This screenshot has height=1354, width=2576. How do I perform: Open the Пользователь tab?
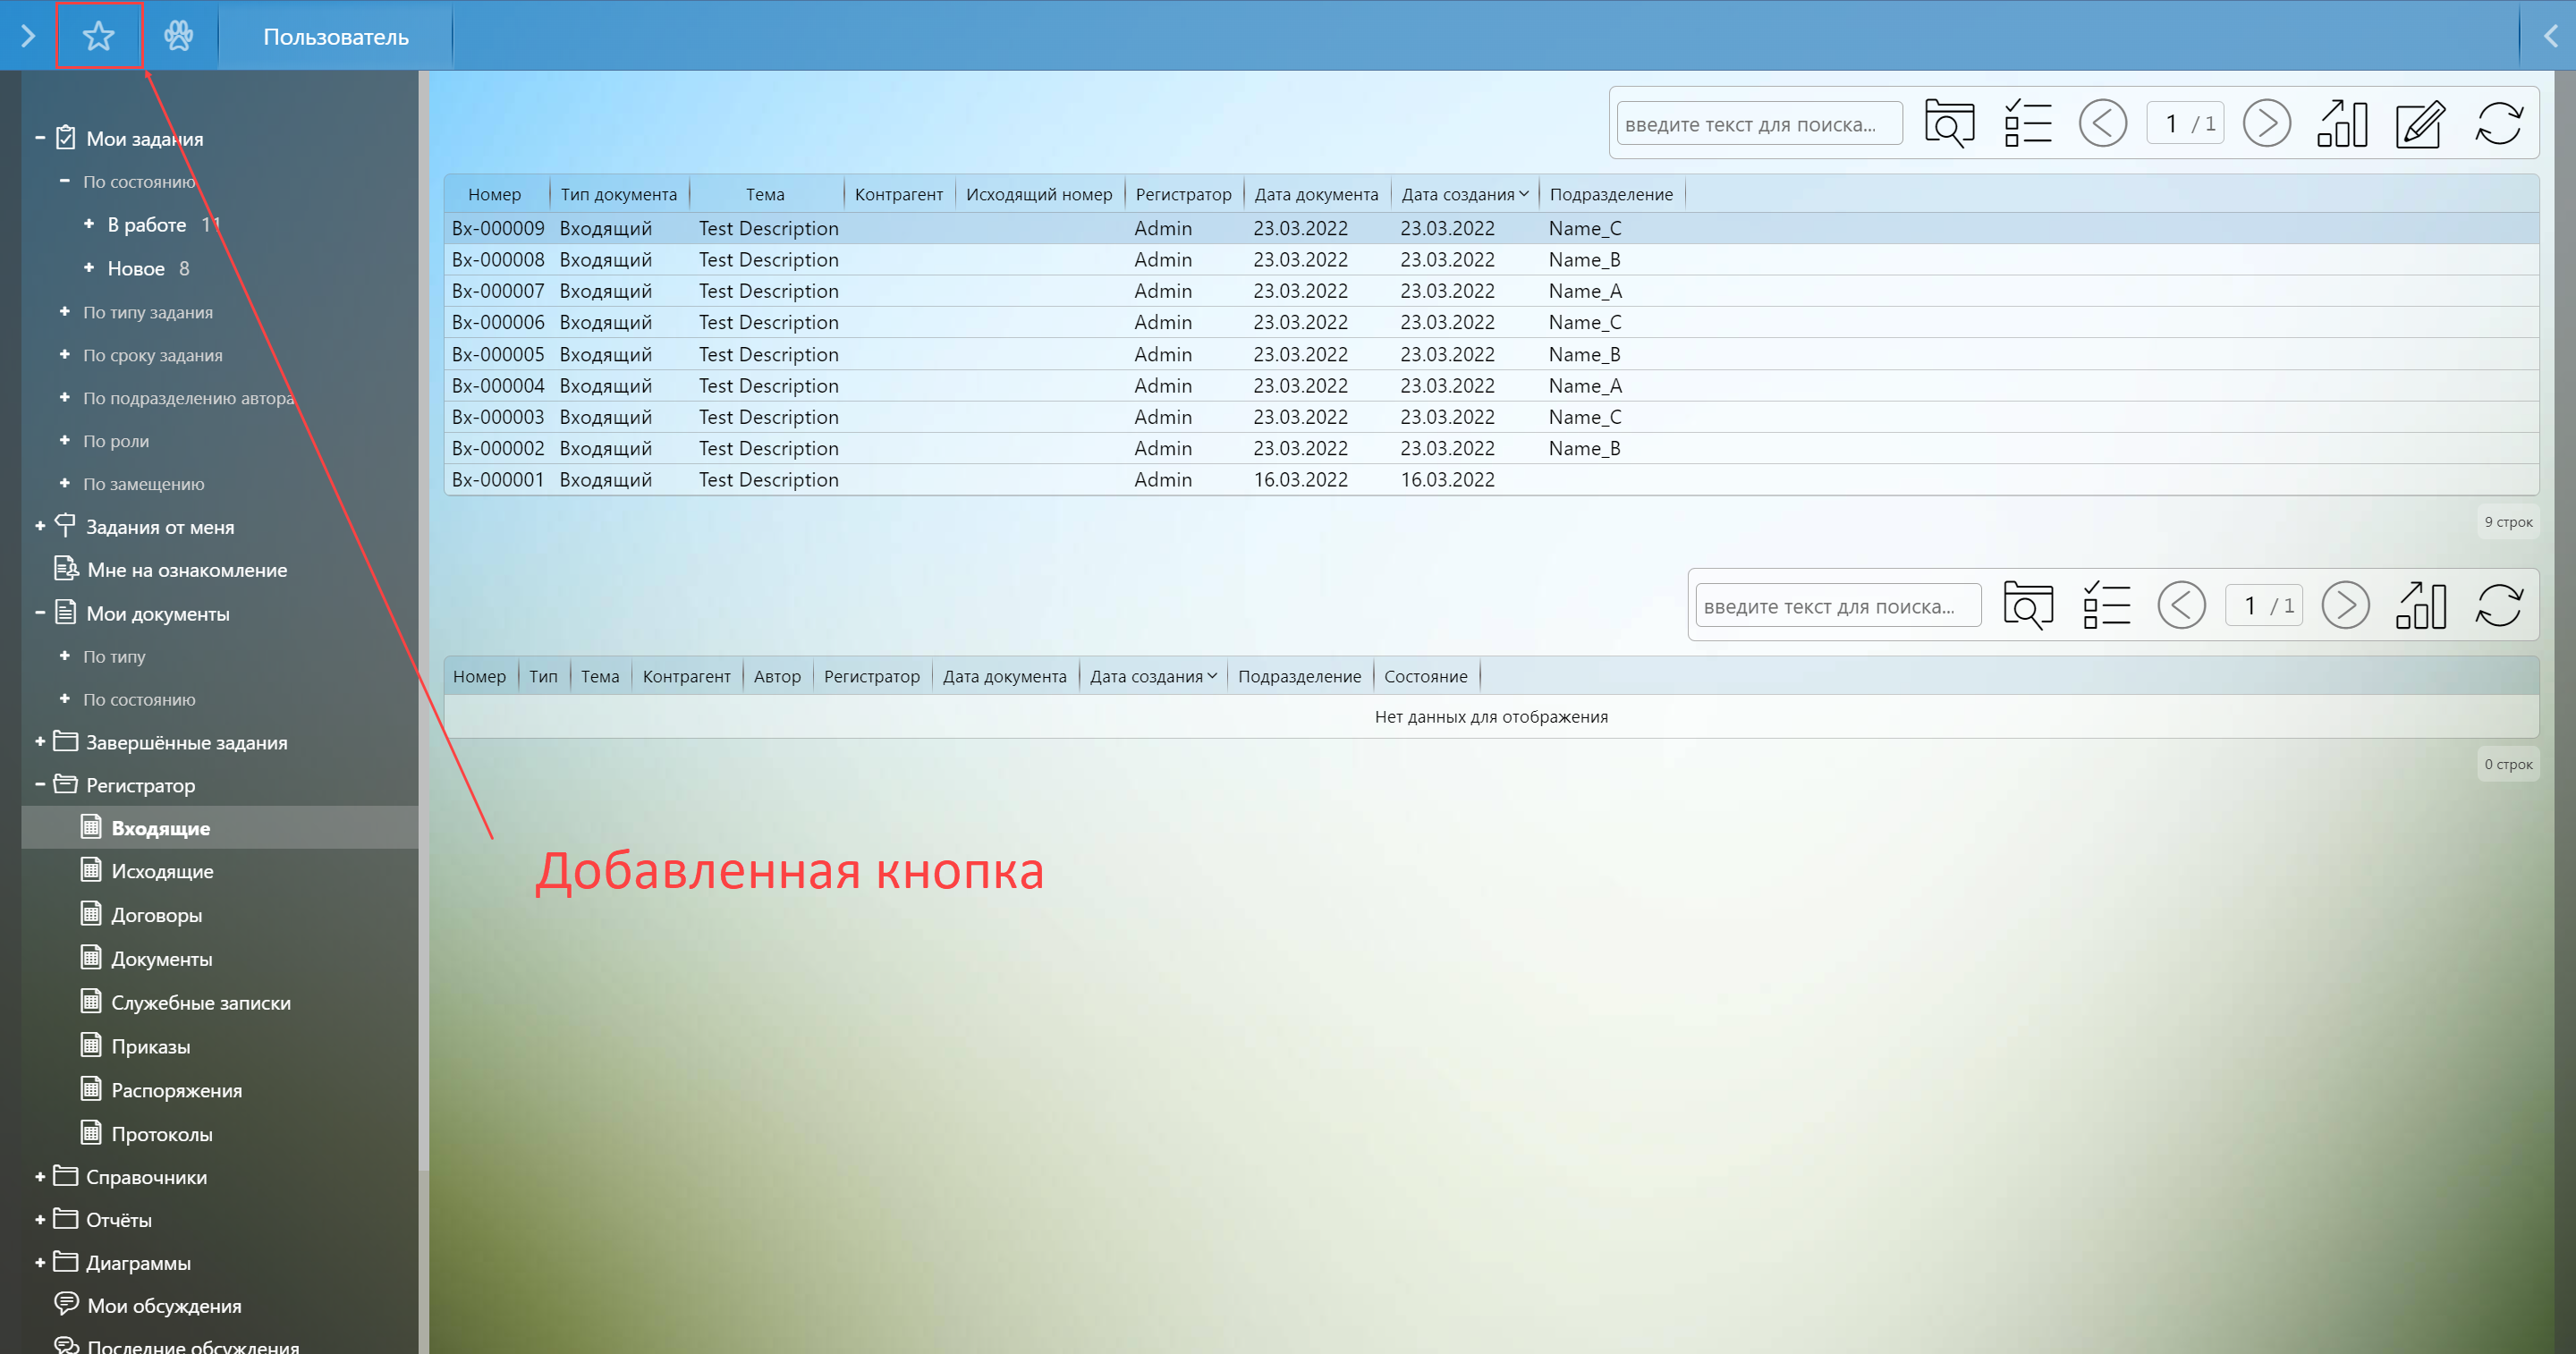pyautogui.click(x=335, y=37)
